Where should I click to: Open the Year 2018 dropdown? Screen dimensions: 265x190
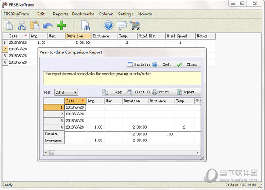click(x=66, y=92)
